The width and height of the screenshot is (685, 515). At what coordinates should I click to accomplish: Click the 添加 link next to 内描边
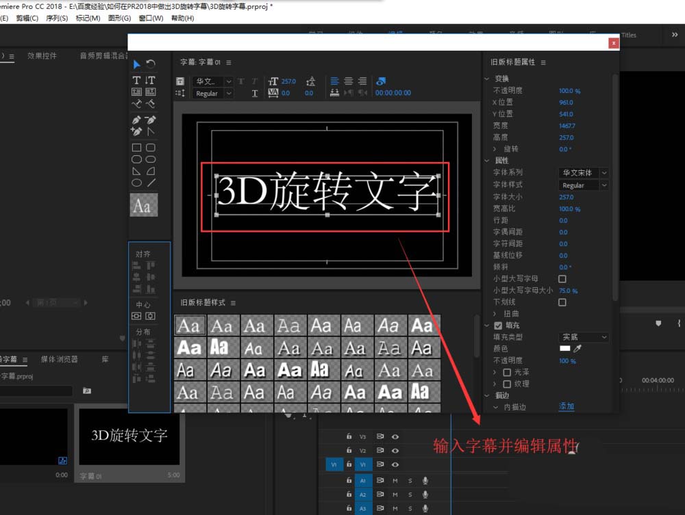pos(567,405)
